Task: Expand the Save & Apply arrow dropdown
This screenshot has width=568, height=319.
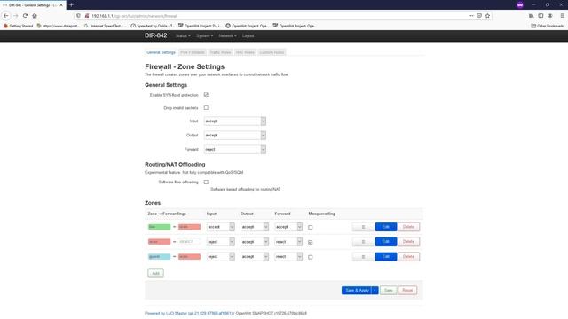Action: (x=375, y=290)
